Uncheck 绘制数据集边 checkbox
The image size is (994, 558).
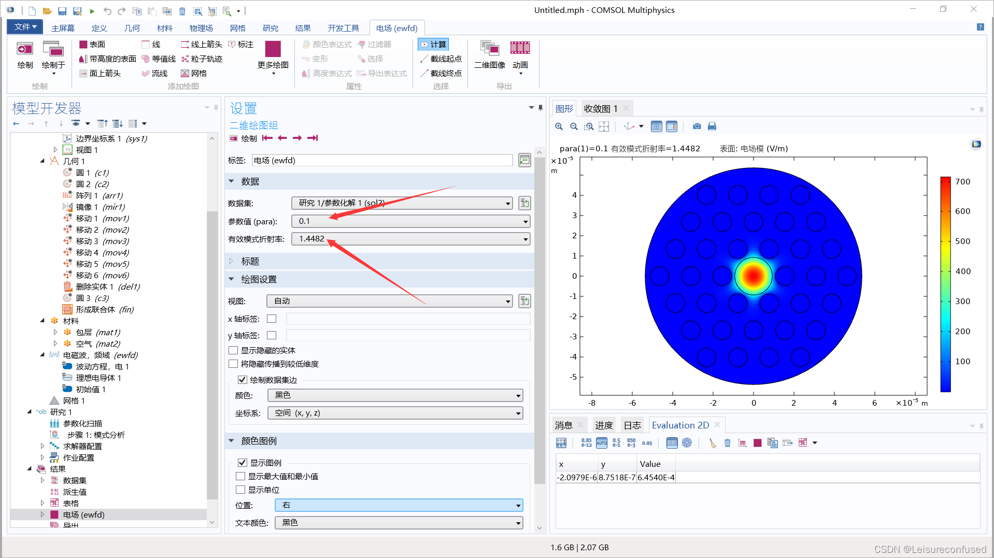[242, 380]
